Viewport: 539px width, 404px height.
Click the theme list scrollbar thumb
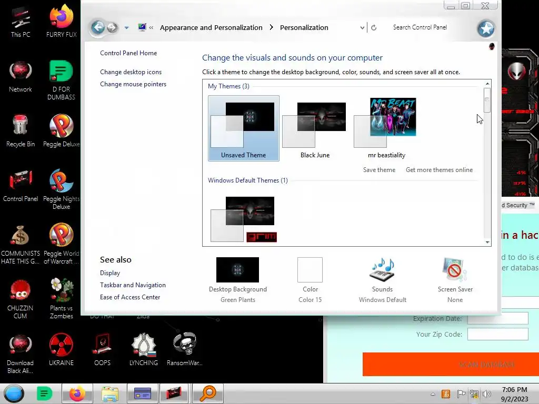click(487, 100)
